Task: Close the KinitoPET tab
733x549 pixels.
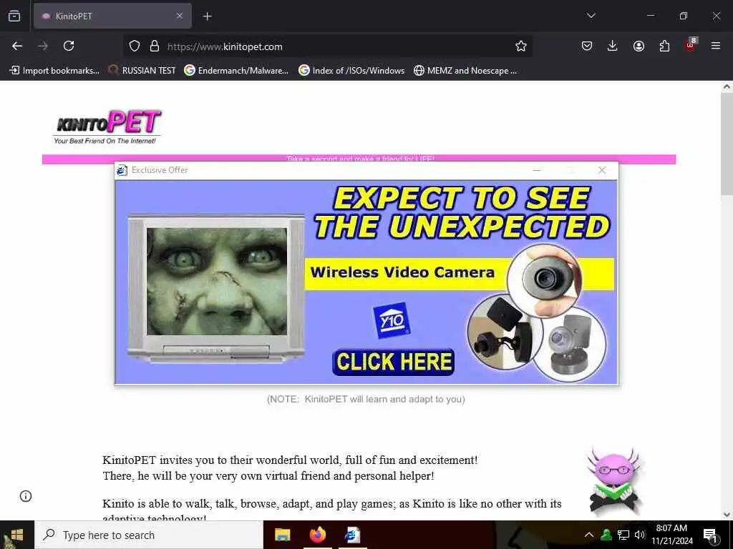Action: [x=180, y=16]
